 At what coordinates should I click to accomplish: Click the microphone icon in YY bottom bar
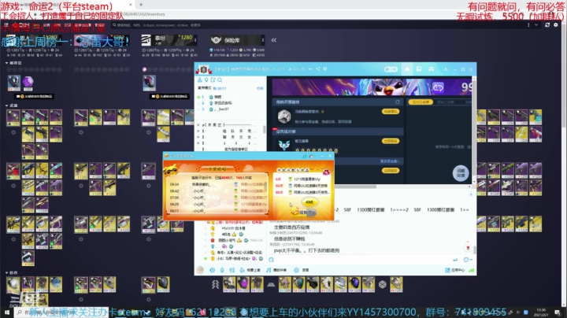coord(222,270)
